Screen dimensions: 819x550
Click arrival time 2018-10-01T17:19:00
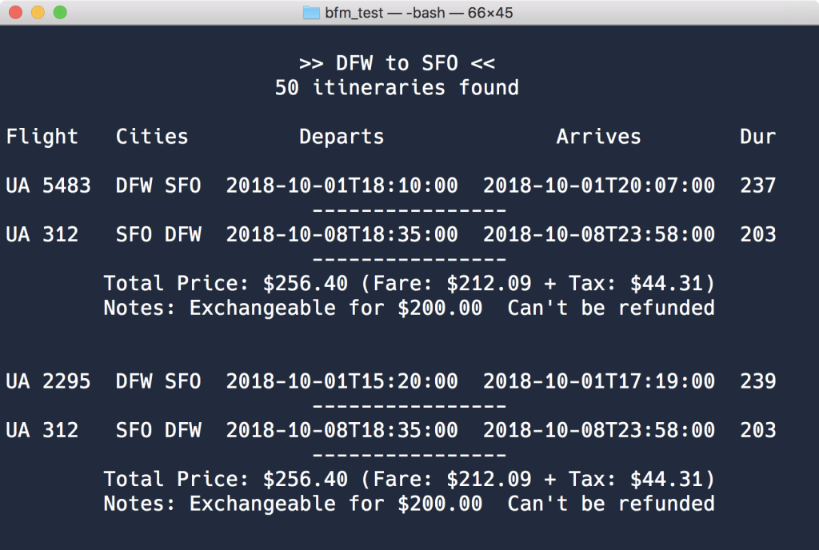pos(598,381)
